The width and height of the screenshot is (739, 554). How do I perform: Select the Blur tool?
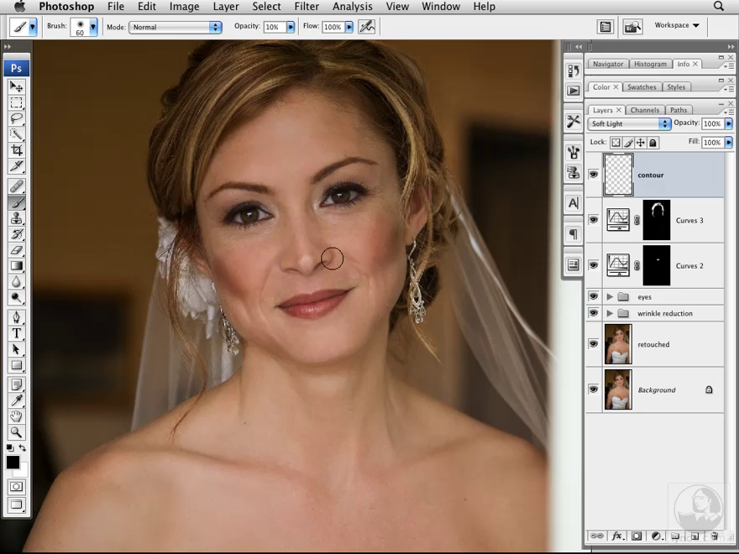pos(17,282)
